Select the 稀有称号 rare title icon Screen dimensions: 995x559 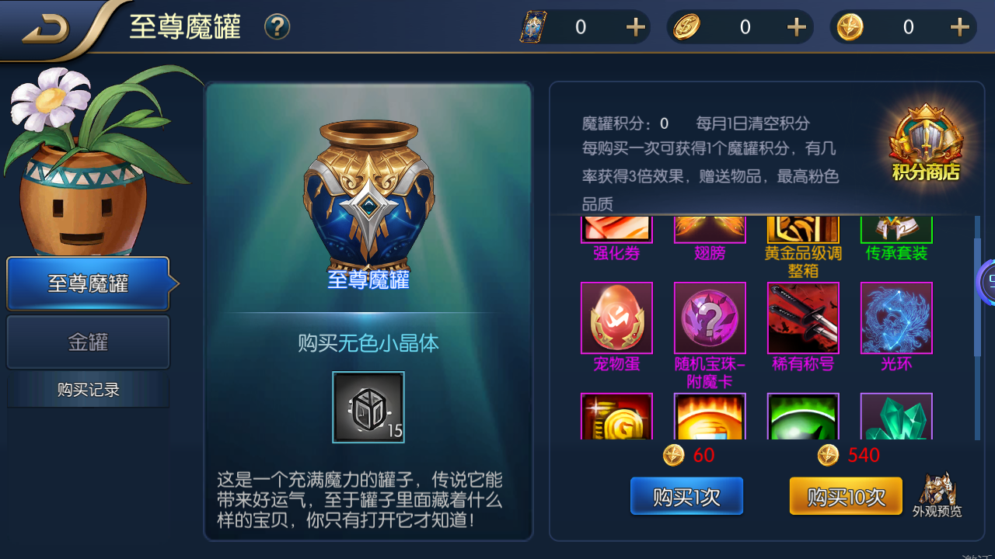(x=803, y=318)
